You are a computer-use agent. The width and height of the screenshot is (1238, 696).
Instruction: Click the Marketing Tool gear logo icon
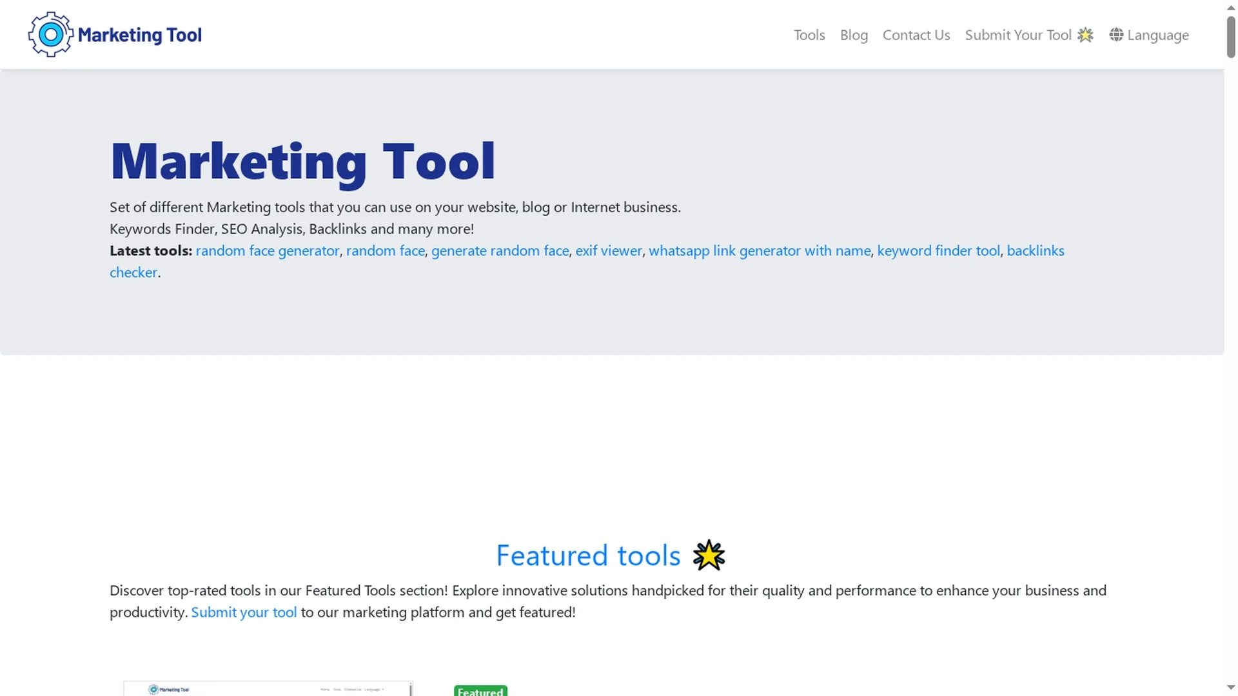tap(50, 34)
